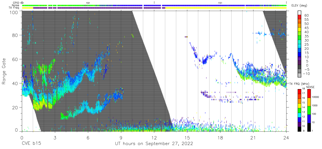Screen dimensions: 322x149
Task: Click the 'Range Gate' y-axis label
Action: point(4,71)
